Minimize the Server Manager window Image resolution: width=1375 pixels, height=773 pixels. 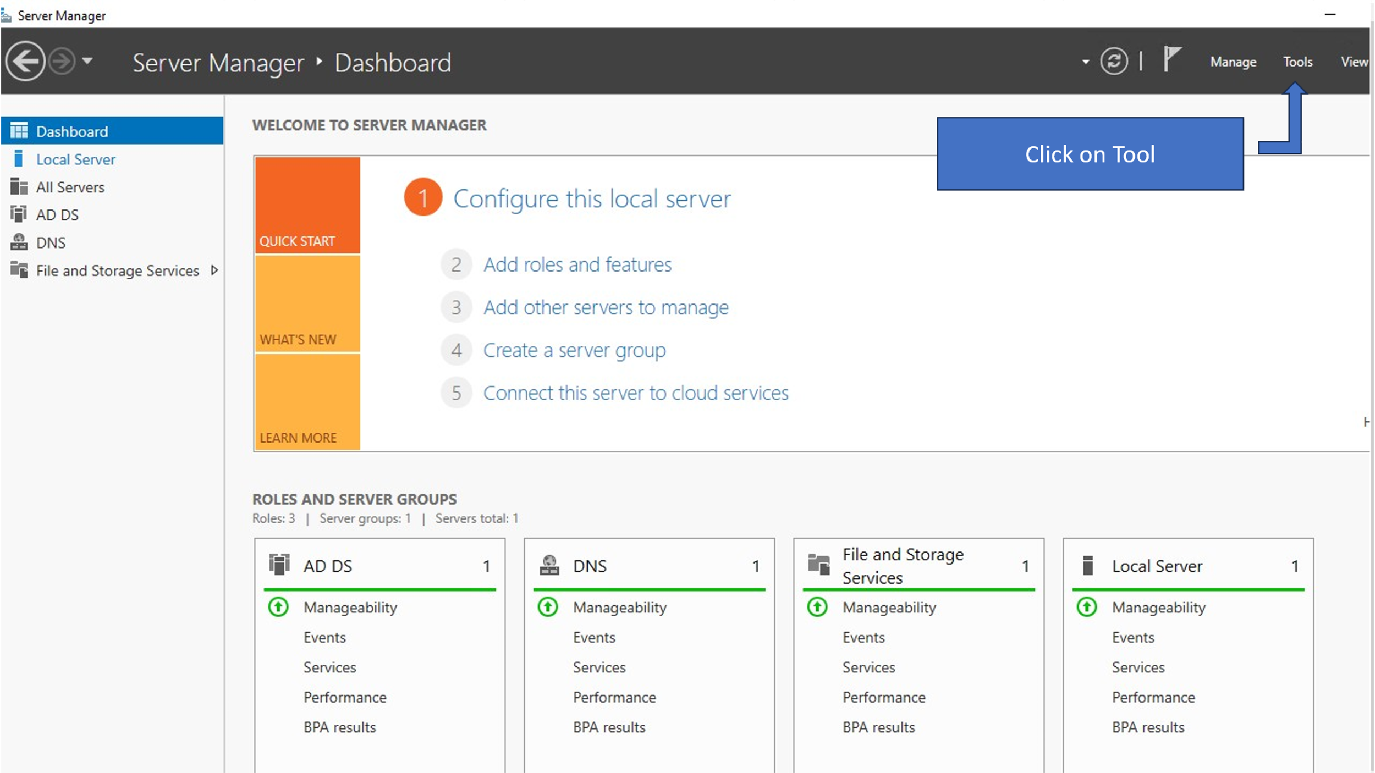click(x=1330, y=15)
